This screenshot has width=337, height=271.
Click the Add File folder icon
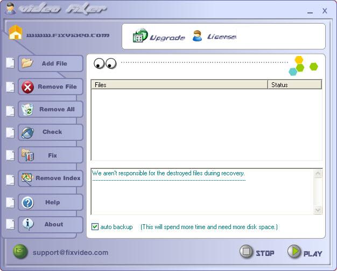tap(27, 63)
